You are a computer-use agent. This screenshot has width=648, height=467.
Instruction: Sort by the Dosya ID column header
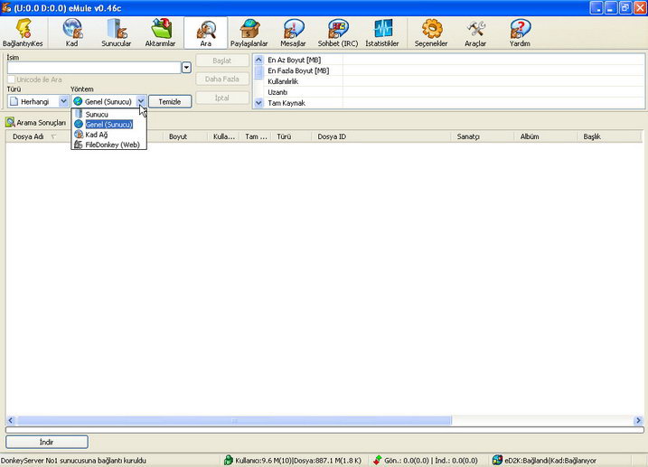pos(381,136)
